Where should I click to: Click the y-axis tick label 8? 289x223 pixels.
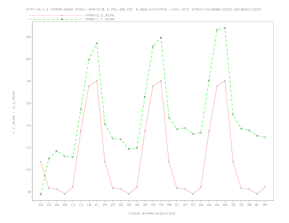click(x=29, y=192)
